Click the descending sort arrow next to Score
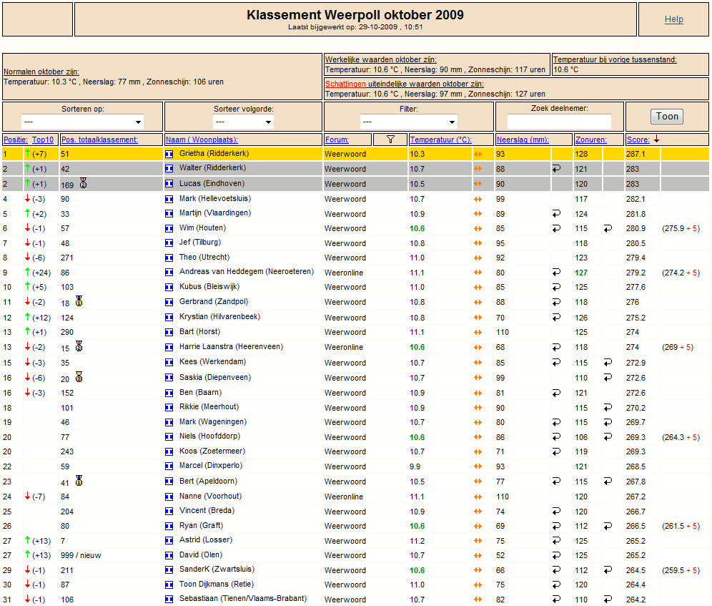The image size is (712, 606). tap(656, 139)
